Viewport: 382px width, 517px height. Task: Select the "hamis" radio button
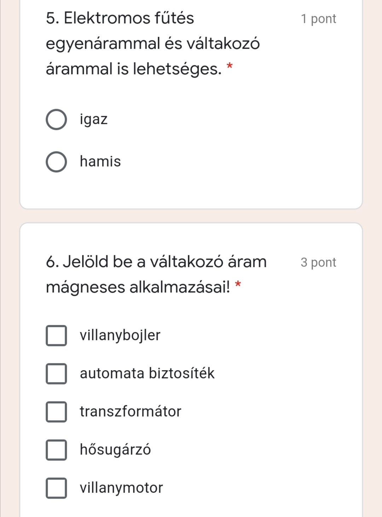[56, 162]
